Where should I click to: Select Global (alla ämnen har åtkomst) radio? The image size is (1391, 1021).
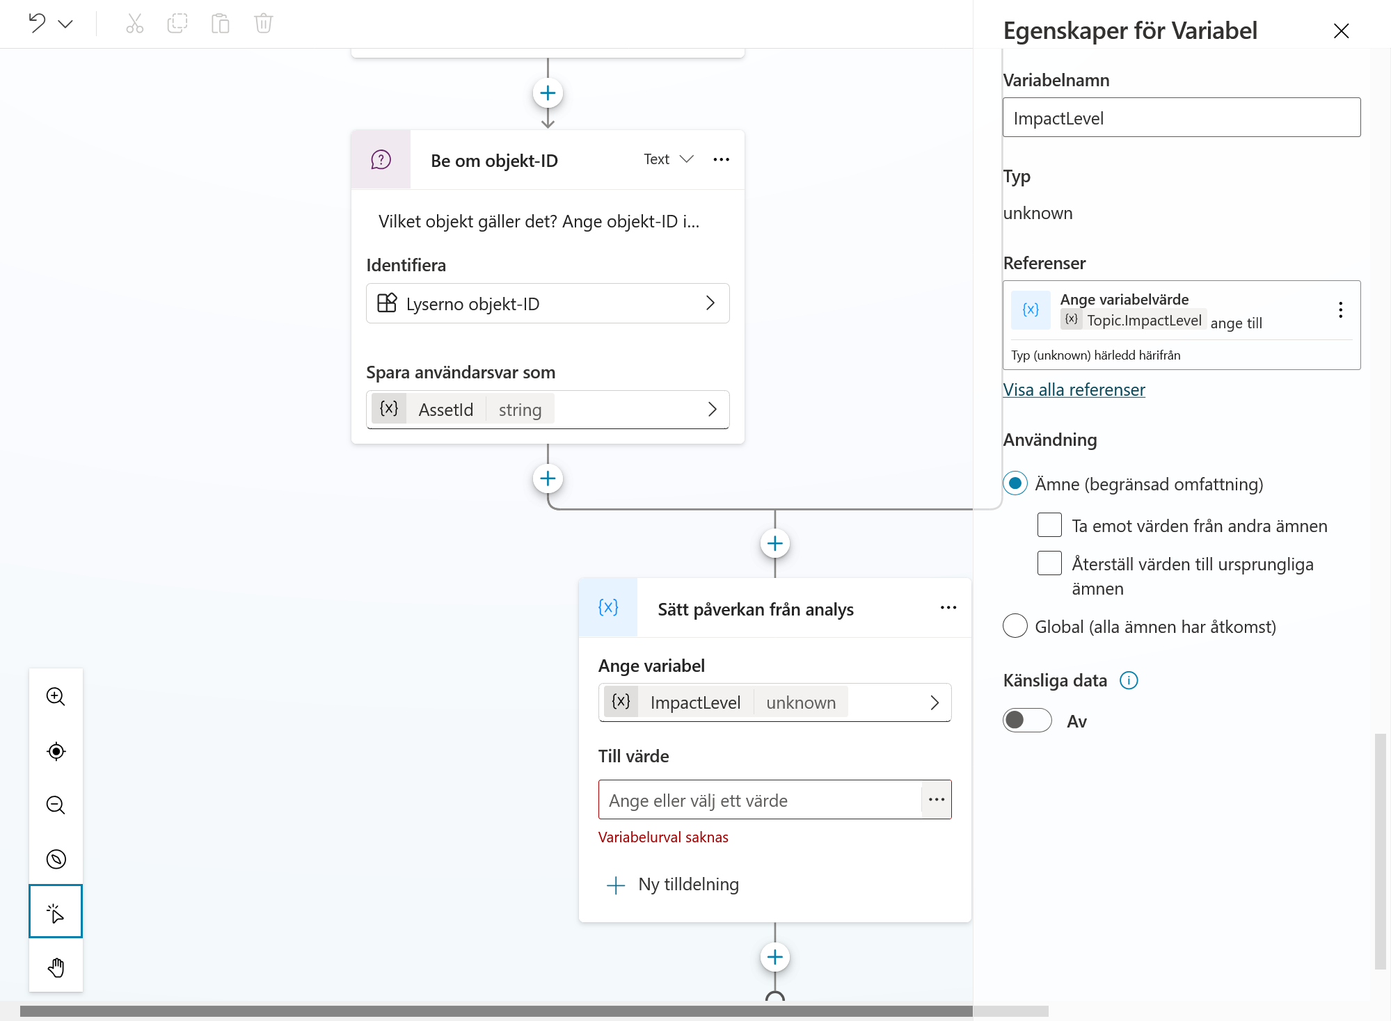coord(1015,626)
